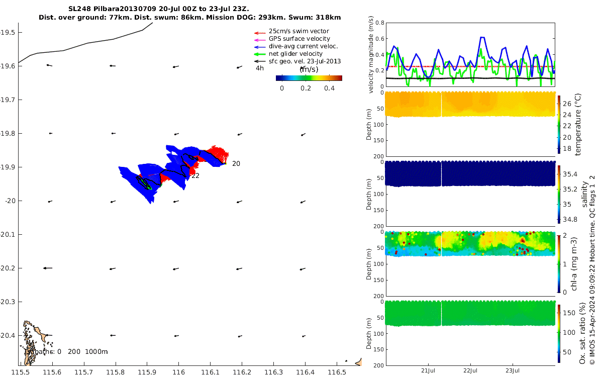Select the 'dive-avg current veloc.' legend label
This screenshot has width=603, height=377.
tap(304, 46)
